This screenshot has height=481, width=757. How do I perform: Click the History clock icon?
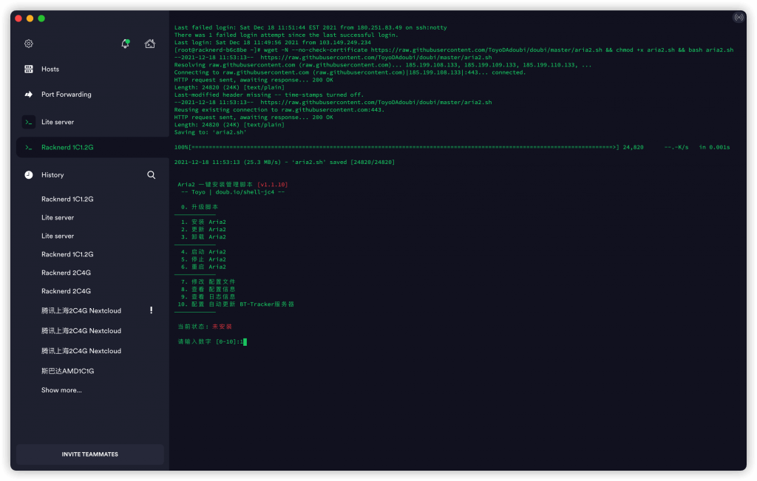[x=29, y=175]
